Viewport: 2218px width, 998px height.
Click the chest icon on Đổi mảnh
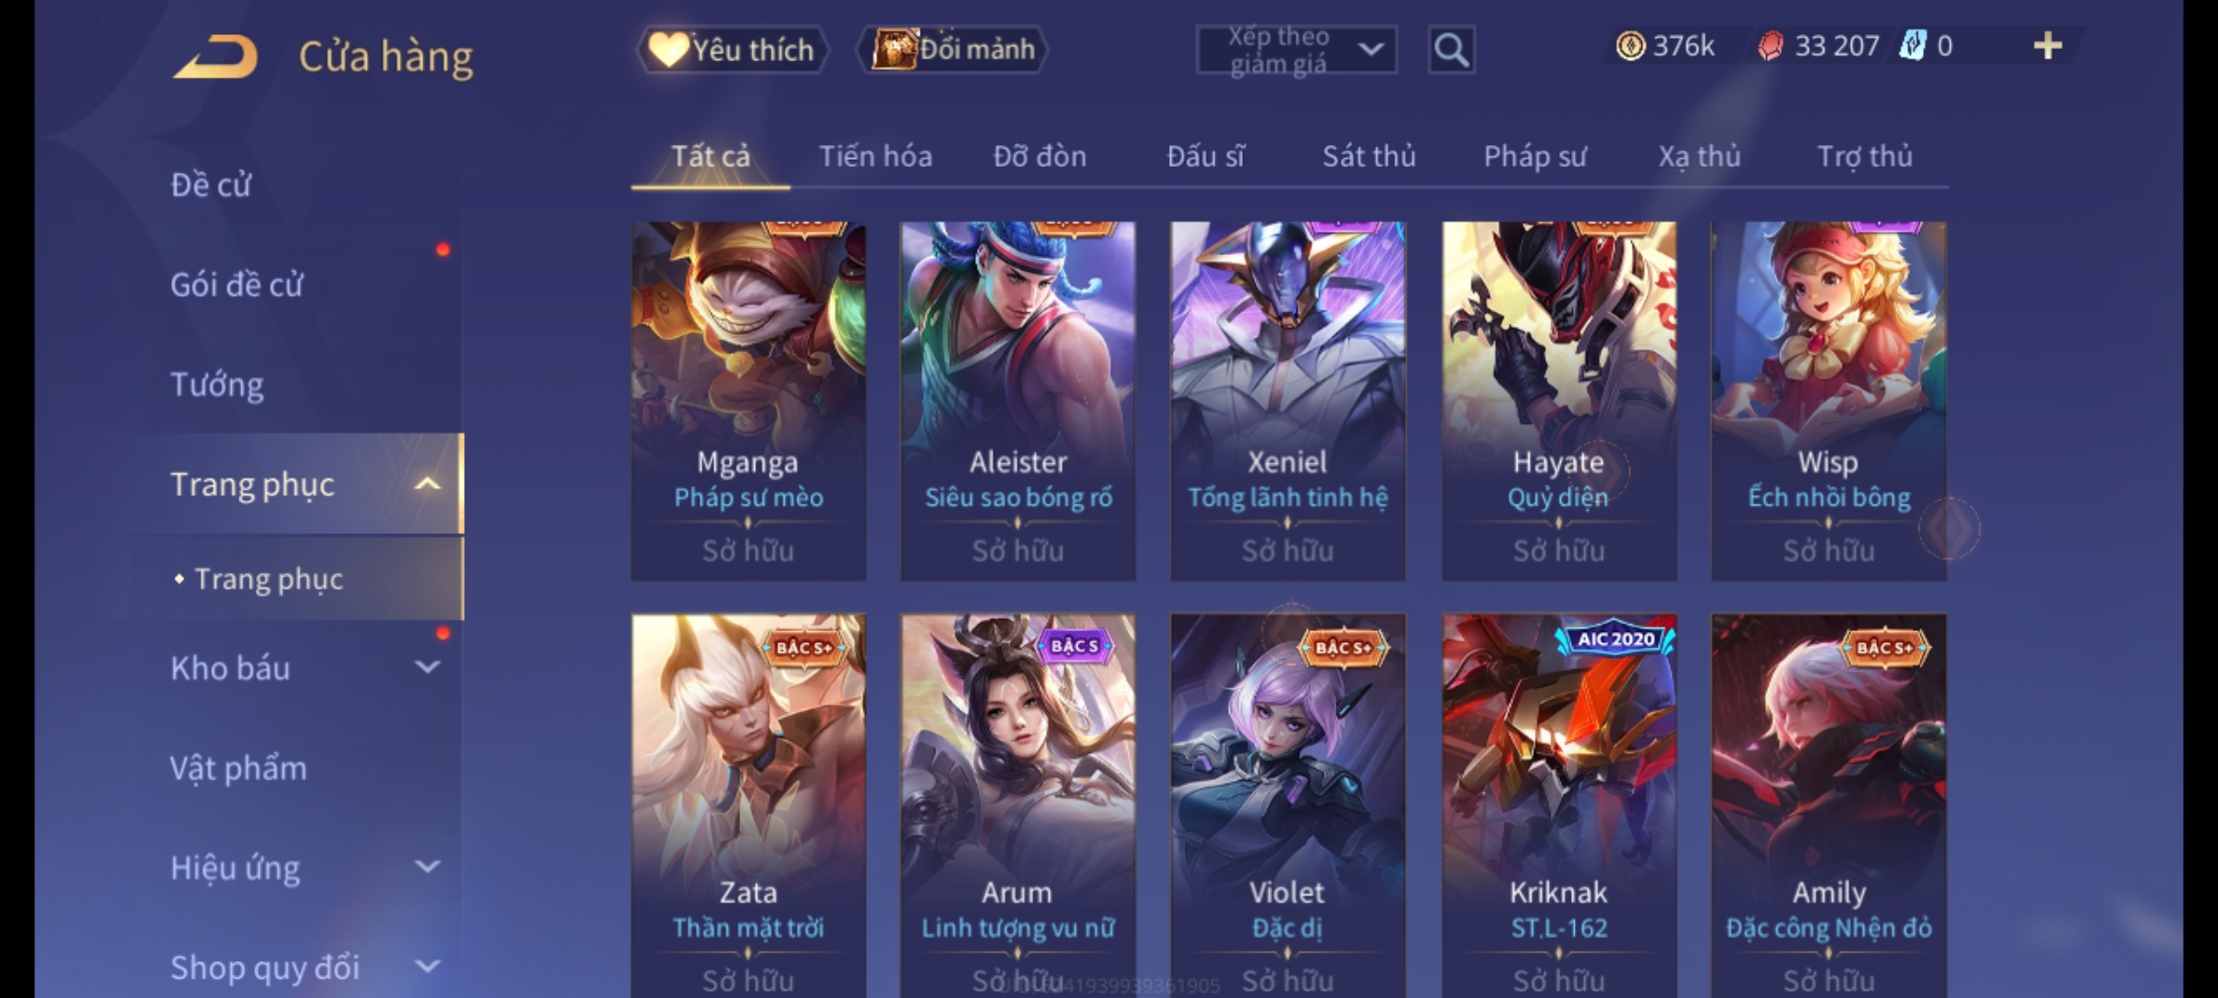pyautogui.click(x=894, y=50)
